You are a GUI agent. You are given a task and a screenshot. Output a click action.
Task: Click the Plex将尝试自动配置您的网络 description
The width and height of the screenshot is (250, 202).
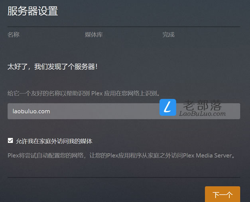tap(121, 155)
